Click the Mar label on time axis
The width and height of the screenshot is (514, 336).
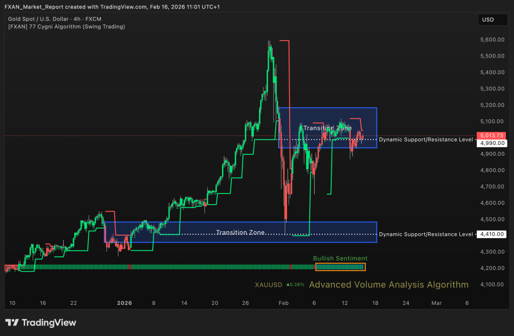[x=436, y=303]
